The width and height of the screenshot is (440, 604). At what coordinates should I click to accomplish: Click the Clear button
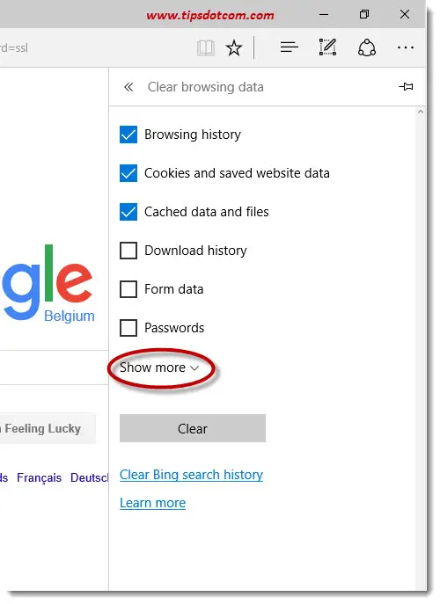[x=193, y=428]
